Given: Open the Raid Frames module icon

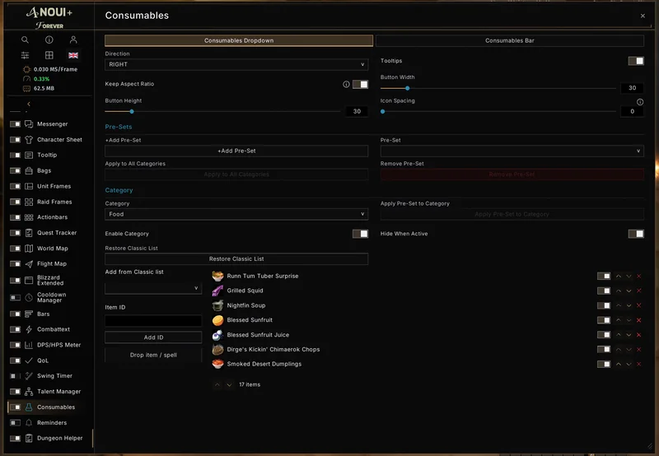Looking at the screenshot, I should click(29, 202).
